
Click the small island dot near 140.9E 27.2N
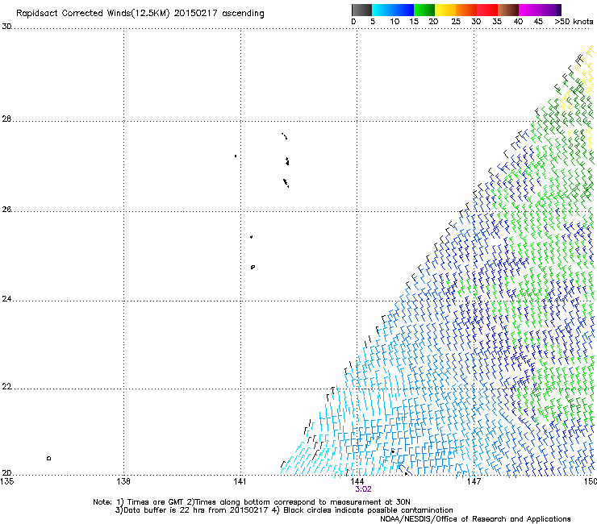pos(236,156)
